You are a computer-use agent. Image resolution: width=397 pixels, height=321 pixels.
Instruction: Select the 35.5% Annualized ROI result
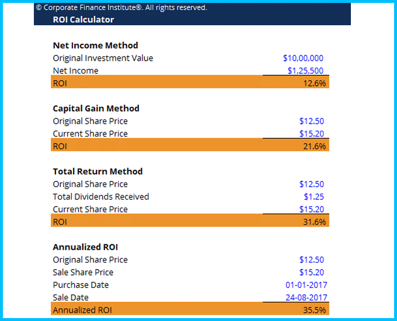click(315, 310)
